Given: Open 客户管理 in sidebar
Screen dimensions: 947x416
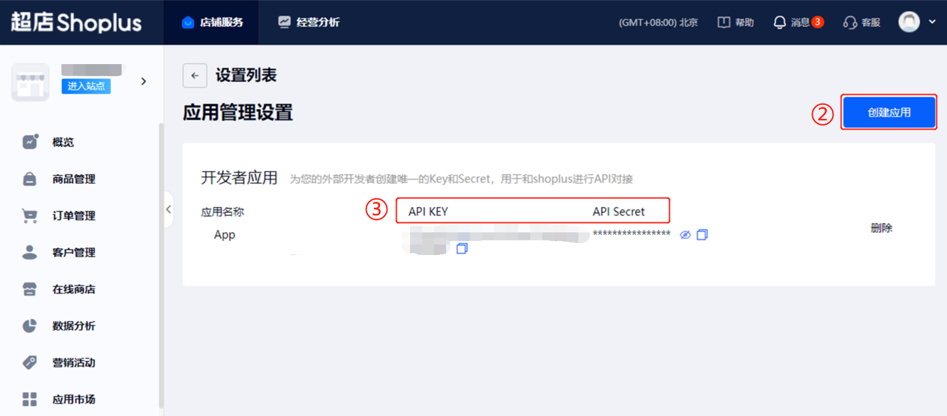Looking at the screenshot, I should (x=73, y=252).
